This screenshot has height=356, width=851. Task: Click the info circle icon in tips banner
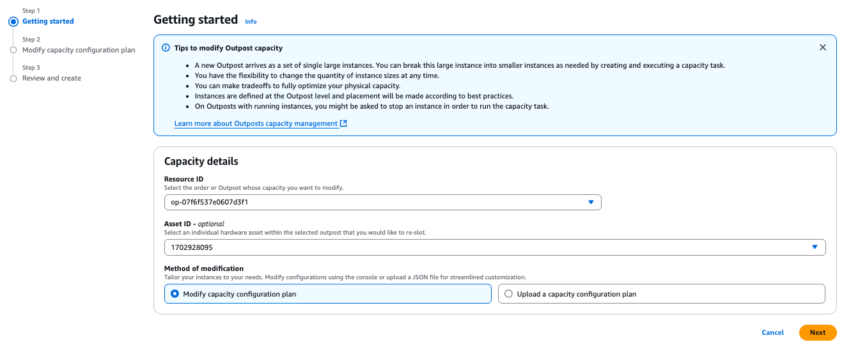[x=166, y=48]
